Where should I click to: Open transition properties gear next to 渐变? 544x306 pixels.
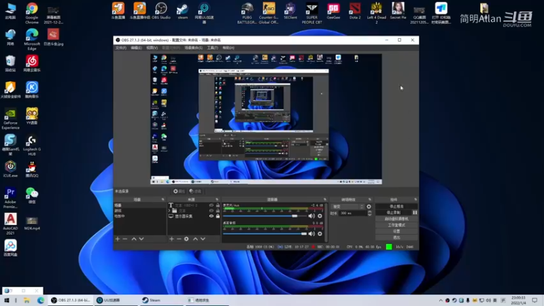click(x=369, y=207)
